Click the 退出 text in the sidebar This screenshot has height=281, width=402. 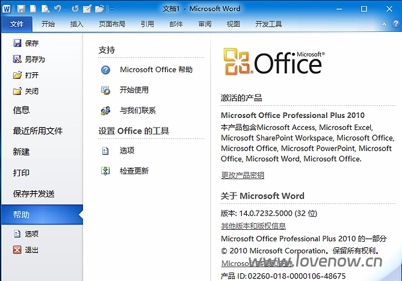[x=32, y=250]
